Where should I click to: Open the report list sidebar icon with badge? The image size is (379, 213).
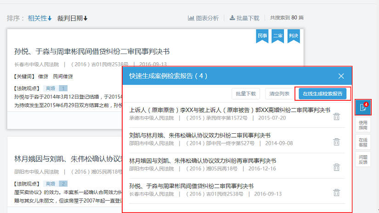(363, 107)
